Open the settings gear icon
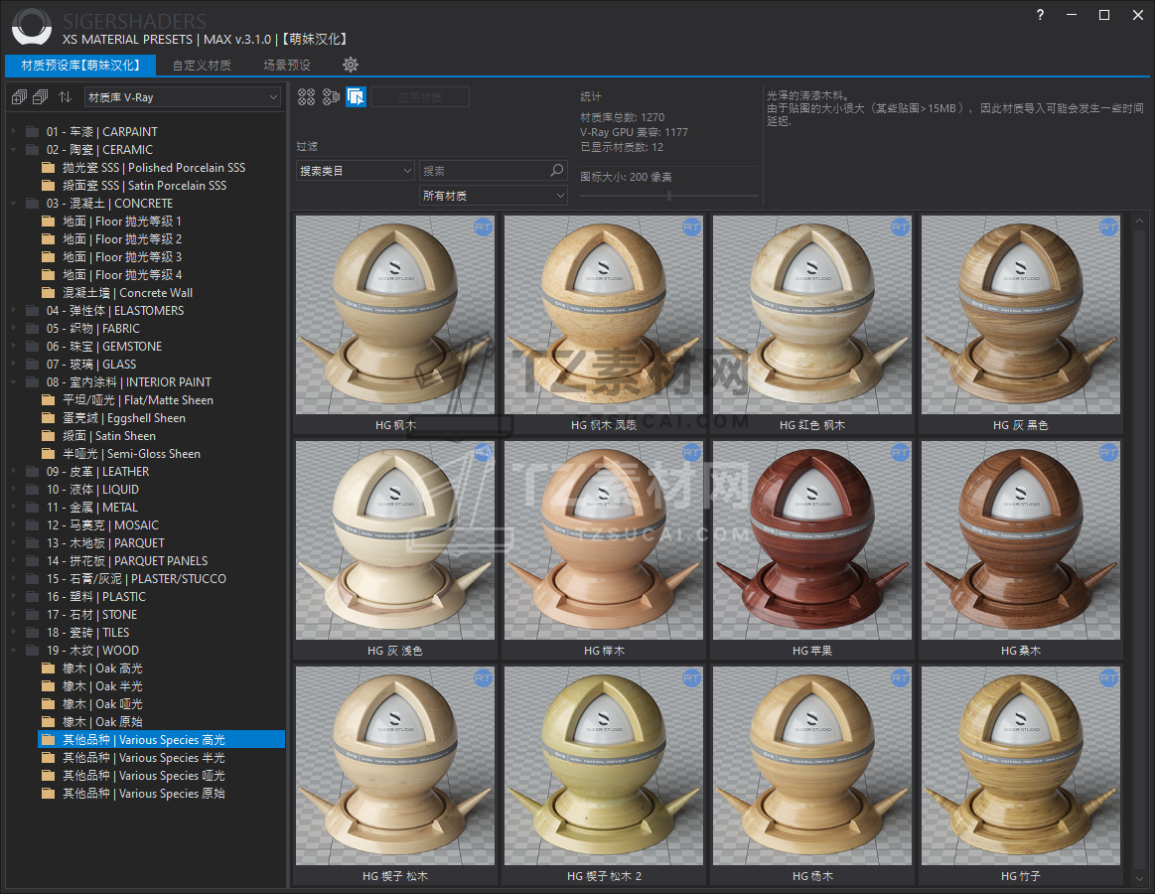1155x894 pixels. click(x=351, y=65)
